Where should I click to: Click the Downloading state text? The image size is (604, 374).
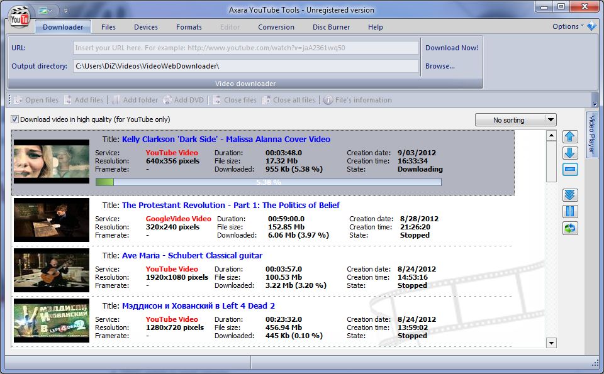click(420, 169)
